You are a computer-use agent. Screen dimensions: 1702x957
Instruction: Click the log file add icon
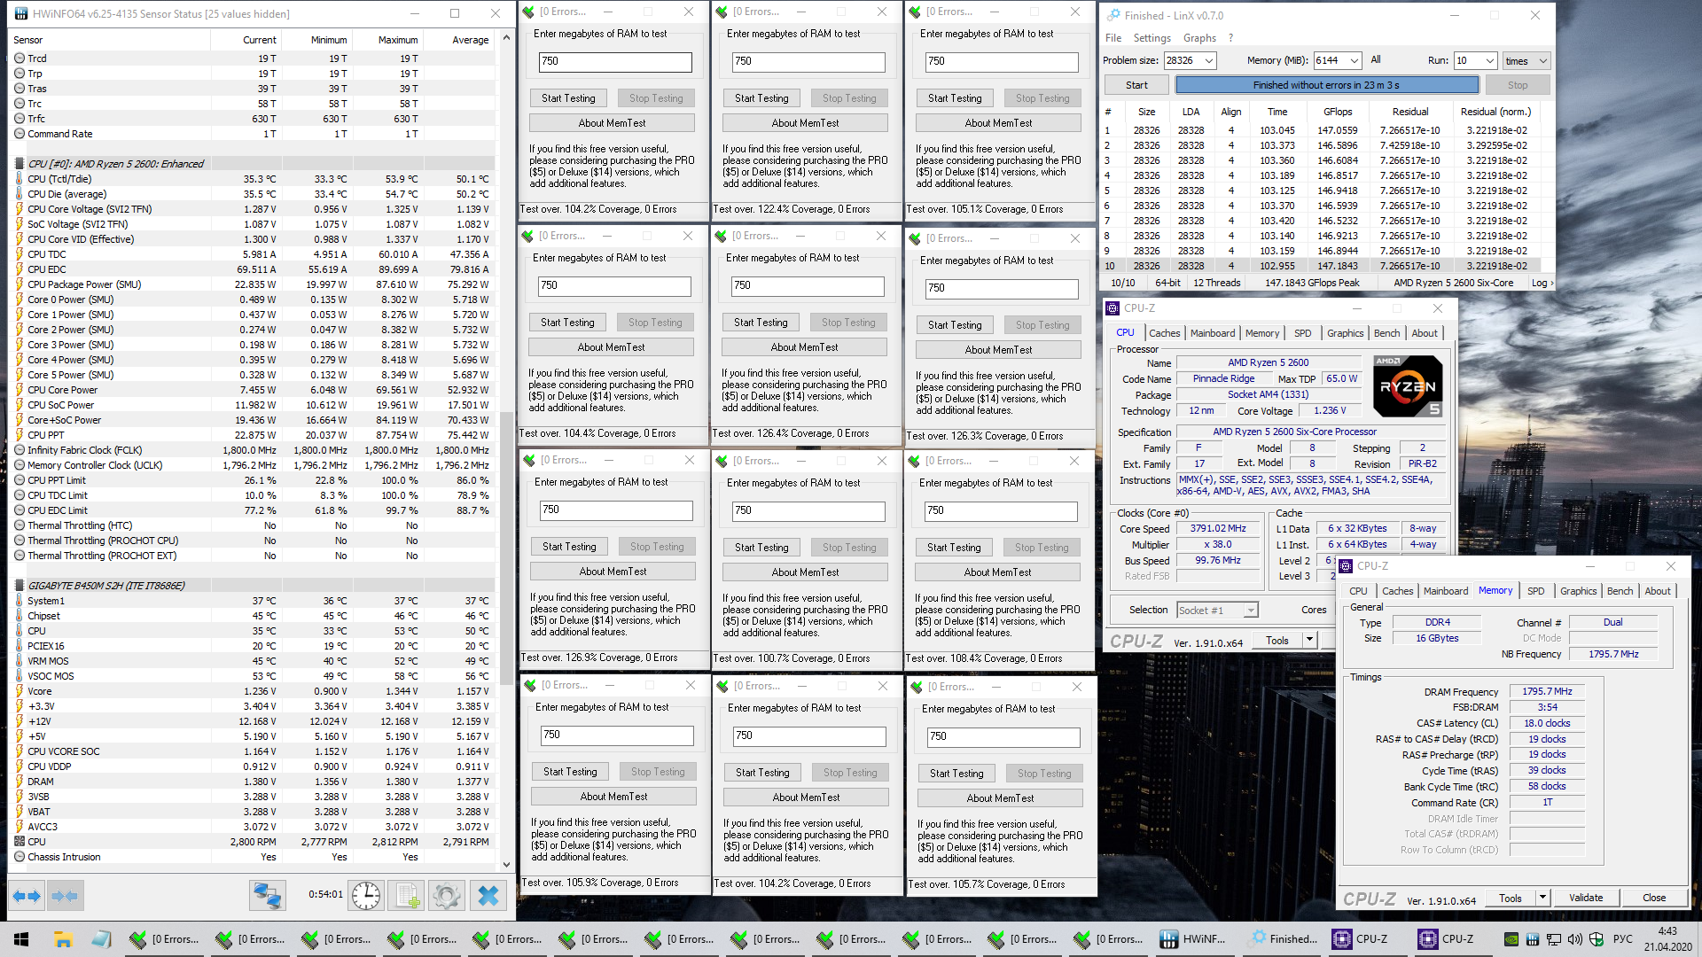point(407,896)
